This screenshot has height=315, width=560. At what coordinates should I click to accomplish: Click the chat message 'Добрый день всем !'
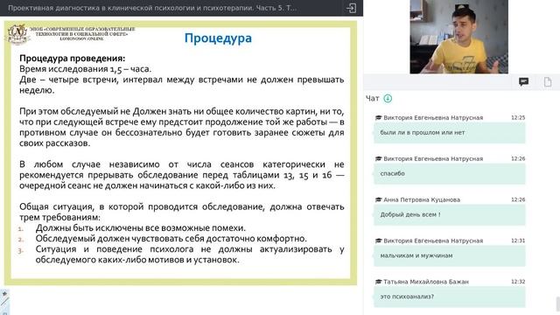pyautogui.click(x=449, y=215)
